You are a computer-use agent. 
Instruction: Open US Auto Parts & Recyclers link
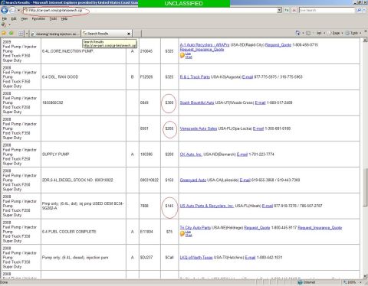pos(207,206)
